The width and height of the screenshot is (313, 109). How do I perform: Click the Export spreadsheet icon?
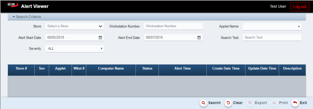pyautogui.click(x=250, y=103)
